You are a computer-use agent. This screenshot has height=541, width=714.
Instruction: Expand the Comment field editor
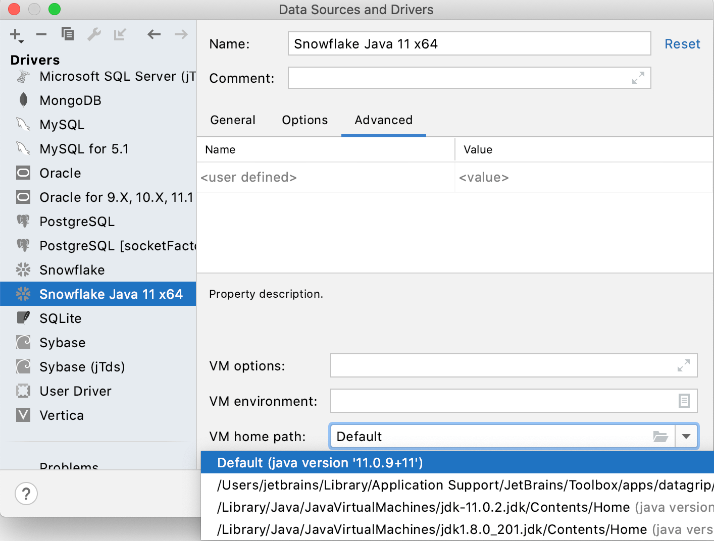638,78
